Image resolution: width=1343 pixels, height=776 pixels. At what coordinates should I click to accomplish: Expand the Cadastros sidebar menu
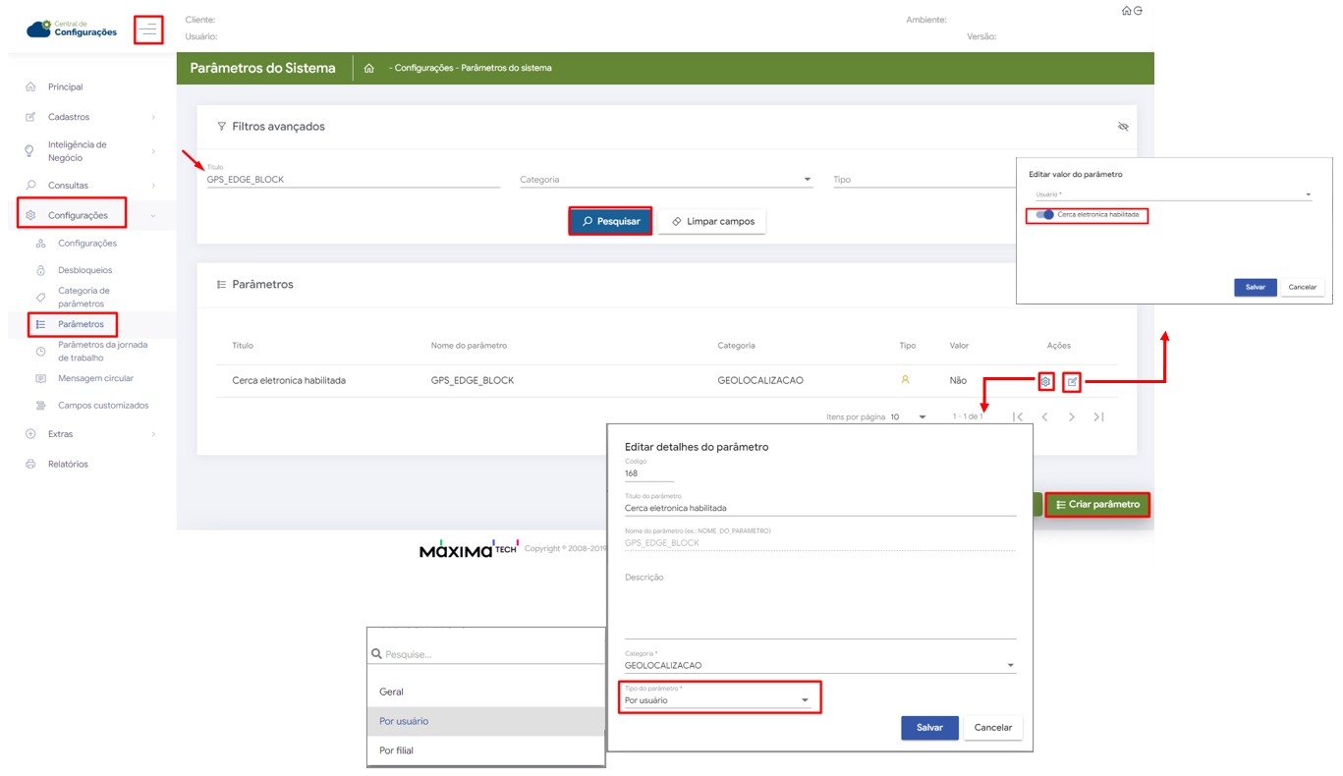tap(89, 117)
